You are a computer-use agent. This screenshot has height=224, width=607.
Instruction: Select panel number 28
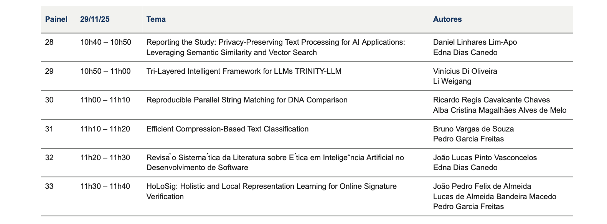(x=49, y=42)
